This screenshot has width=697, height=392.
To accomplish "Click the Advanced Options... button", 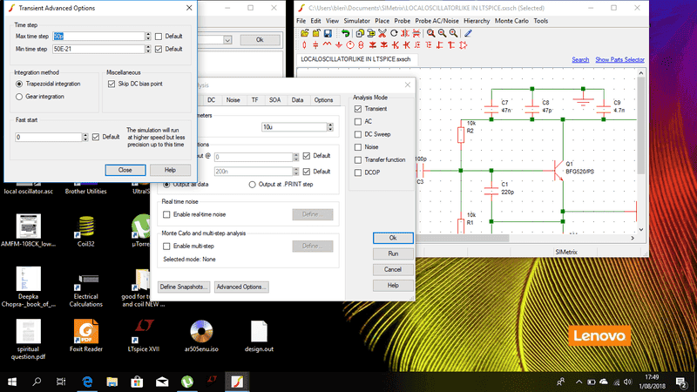I will [241, 287].
